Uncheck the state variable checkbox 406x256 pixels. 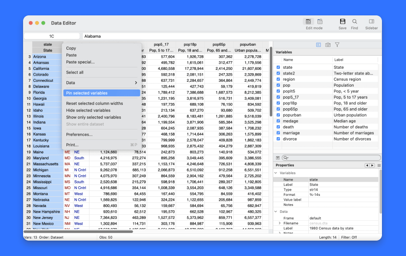278,67
